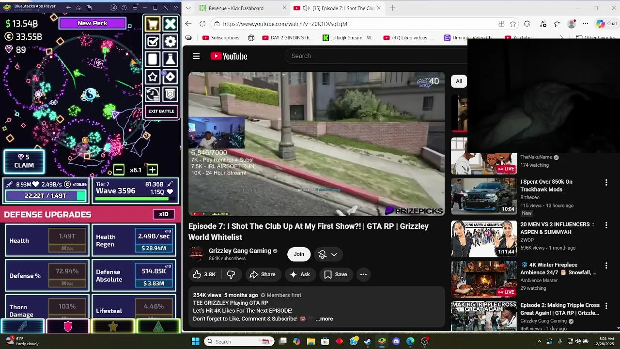Open the diamond-shaped modules icon
The image size is (620, 349).
click(x=170, y=77)
